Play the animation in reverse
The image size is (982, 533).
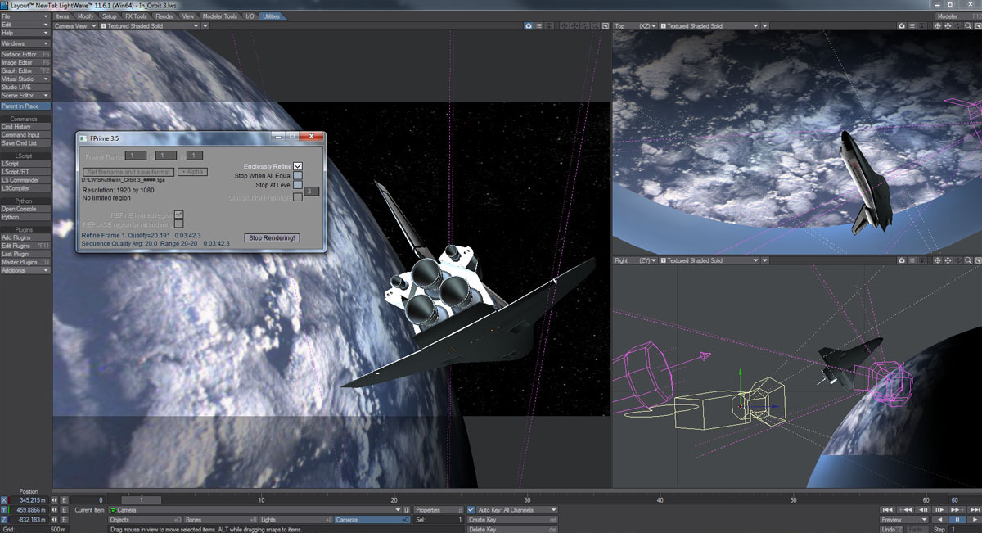[938, 520]
